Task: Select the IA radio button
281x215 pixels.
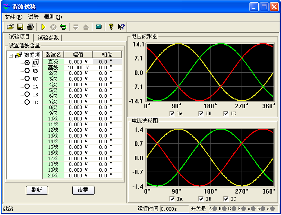Action: tap(27, 86)
